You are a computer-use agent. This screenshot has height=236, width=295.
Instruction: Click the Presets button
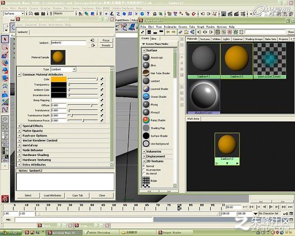(x=106, y=45)
